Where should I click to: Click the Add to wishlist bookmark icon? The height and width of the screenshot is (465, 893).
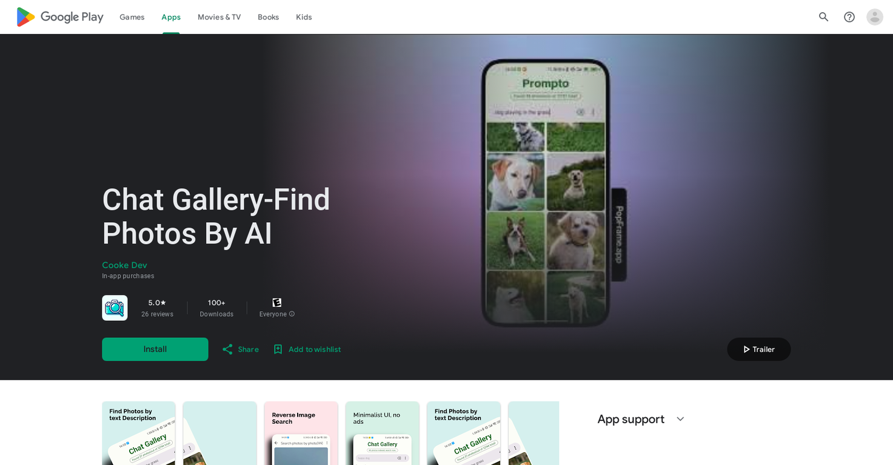[x=278, y=349]
